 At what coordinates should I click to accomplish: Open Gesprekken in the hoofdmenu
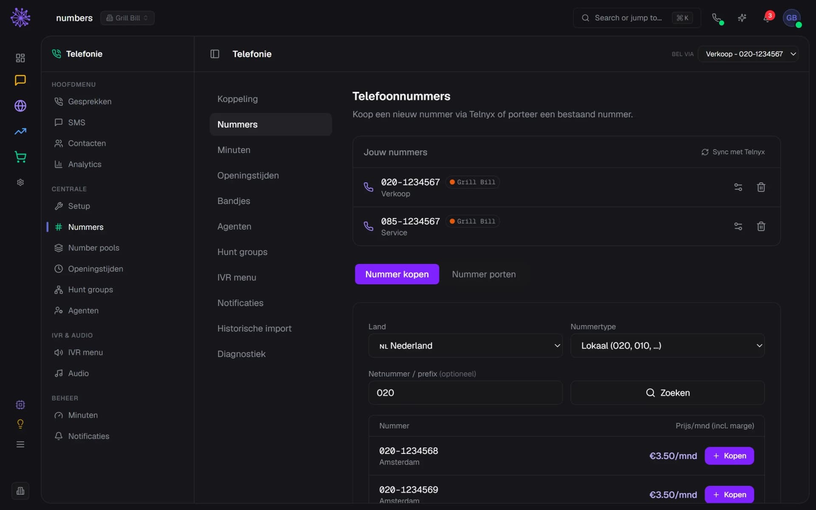117,102
